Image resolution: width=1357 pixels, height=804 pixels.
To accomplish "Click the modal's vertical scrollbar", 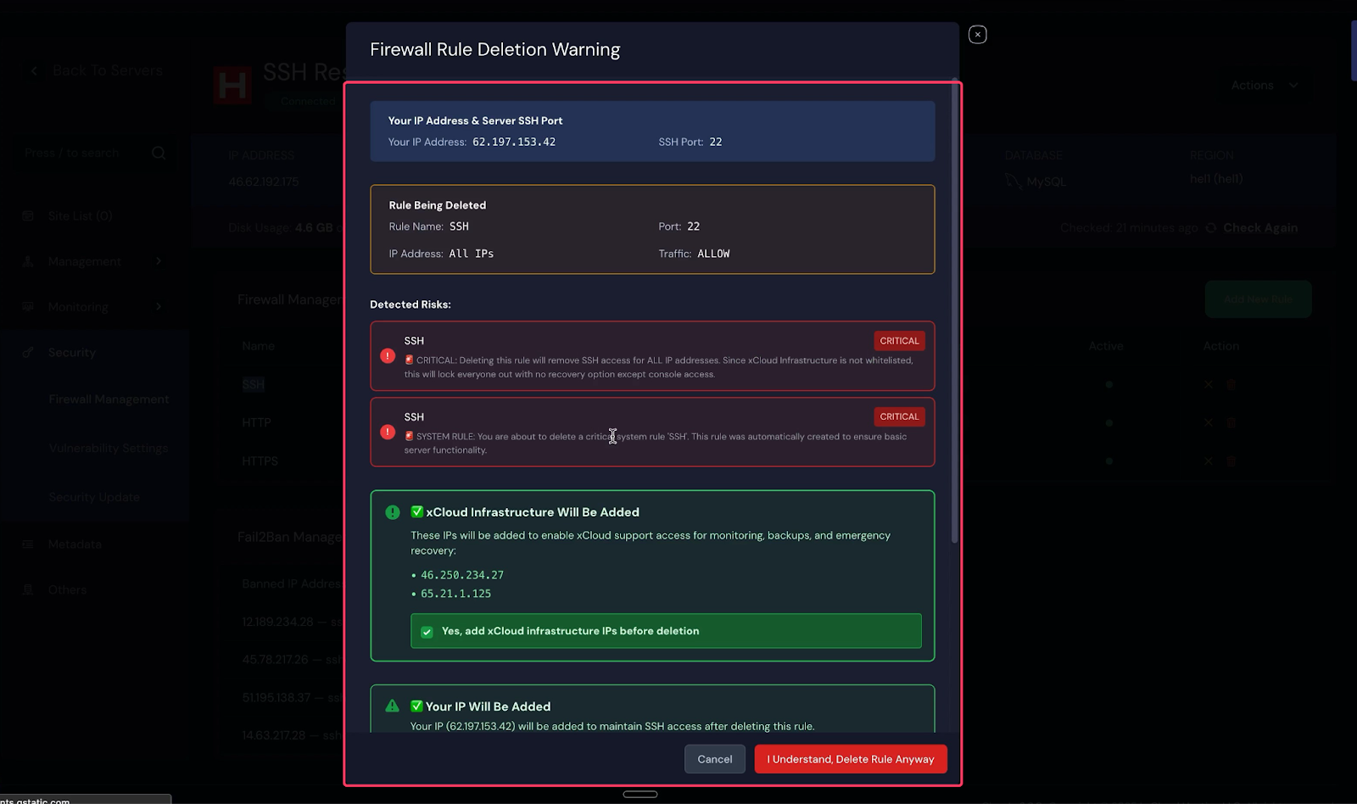I will [x=955, y=312].
